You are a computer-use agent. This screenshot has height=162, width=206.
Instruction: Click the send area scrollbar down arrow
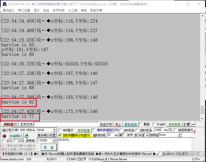point(193,149)
